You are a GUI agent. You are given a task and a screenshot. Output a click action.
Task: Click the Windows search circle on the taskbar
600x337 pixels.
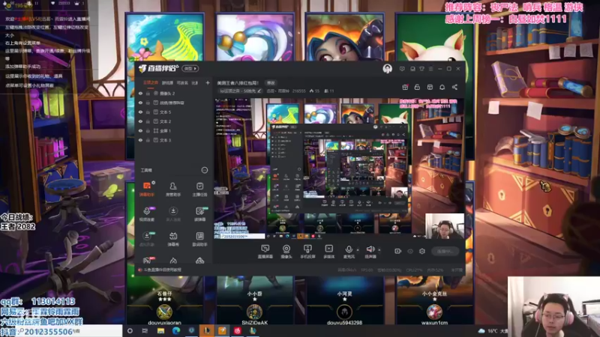pos(130,331)
